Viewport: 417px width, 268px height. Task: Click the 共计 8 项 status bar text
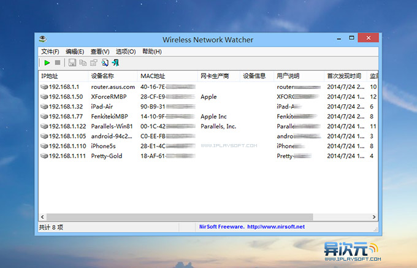pyautogui.click(x=51, y=228)
